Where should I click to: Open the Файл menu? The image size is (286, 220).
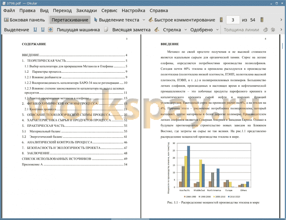9,11
